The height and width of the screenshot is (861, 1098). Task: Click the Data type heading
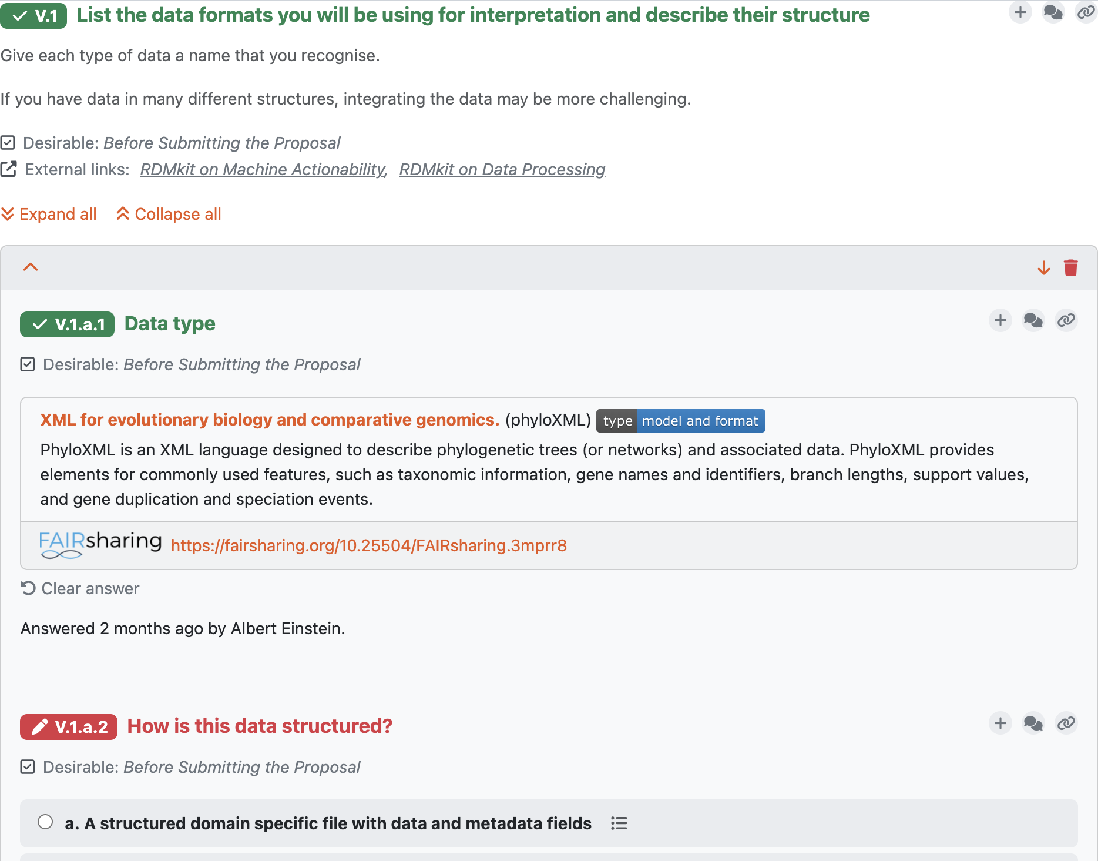pos(170,324)
